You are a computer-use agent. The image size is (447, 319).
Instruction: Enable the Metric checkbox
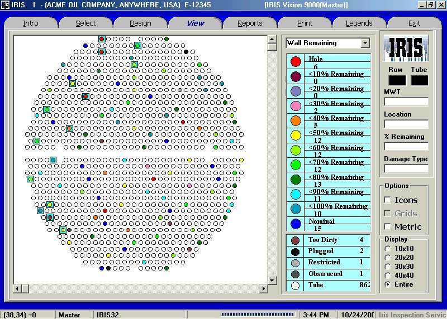coord(387,226)
